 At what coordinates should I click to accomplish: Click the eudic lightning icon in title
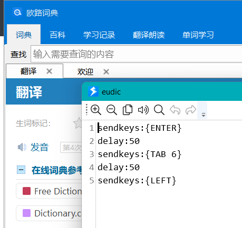pos(93,91)
